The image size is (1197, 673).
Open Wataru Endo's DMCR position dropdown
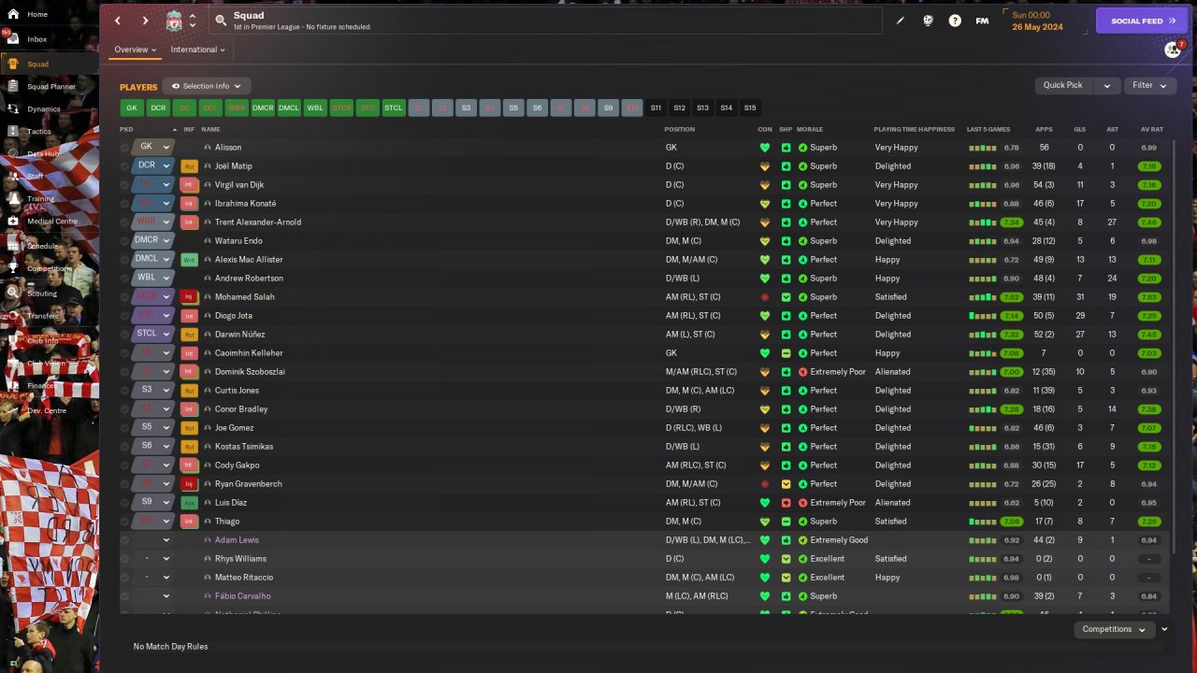(153, 241)
